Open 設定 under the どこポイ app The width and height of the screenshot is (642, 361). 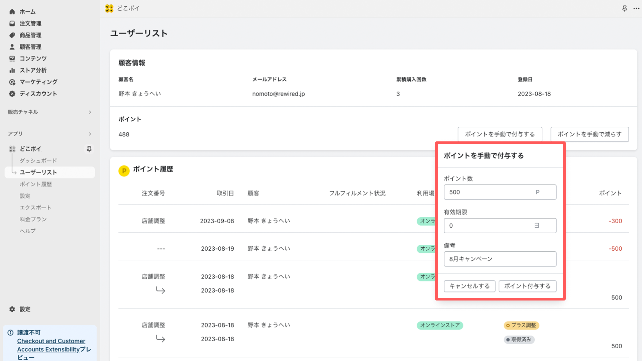point(25,196)
